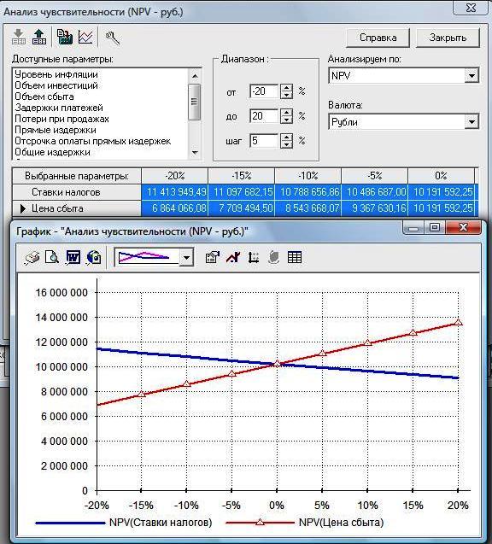Image resolution: width=492 pixels, height=544 pixels.
Task: Click the globe export icon in chart toolbar
Action: pyautogui.click(x=94, y=257)
